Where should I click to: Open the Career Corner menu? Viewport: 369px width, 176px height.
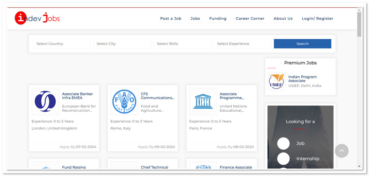coord(250,18)
